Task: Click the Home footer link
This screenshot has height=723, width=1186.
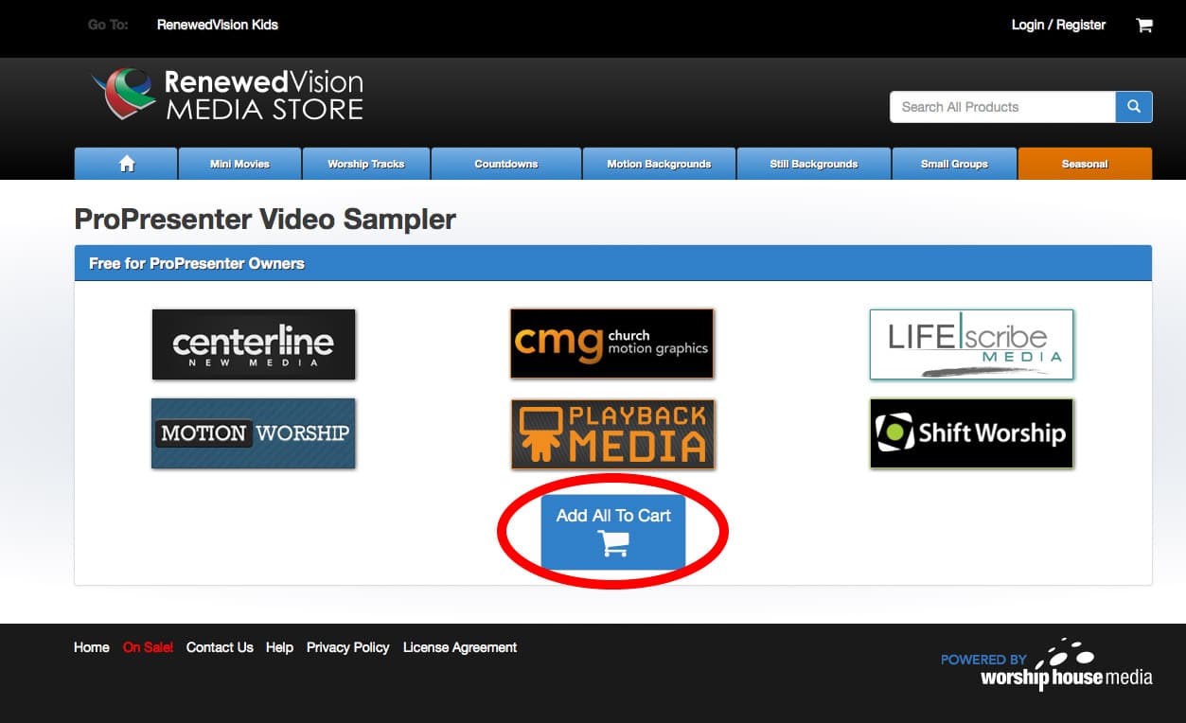Action: click(92, 647)
